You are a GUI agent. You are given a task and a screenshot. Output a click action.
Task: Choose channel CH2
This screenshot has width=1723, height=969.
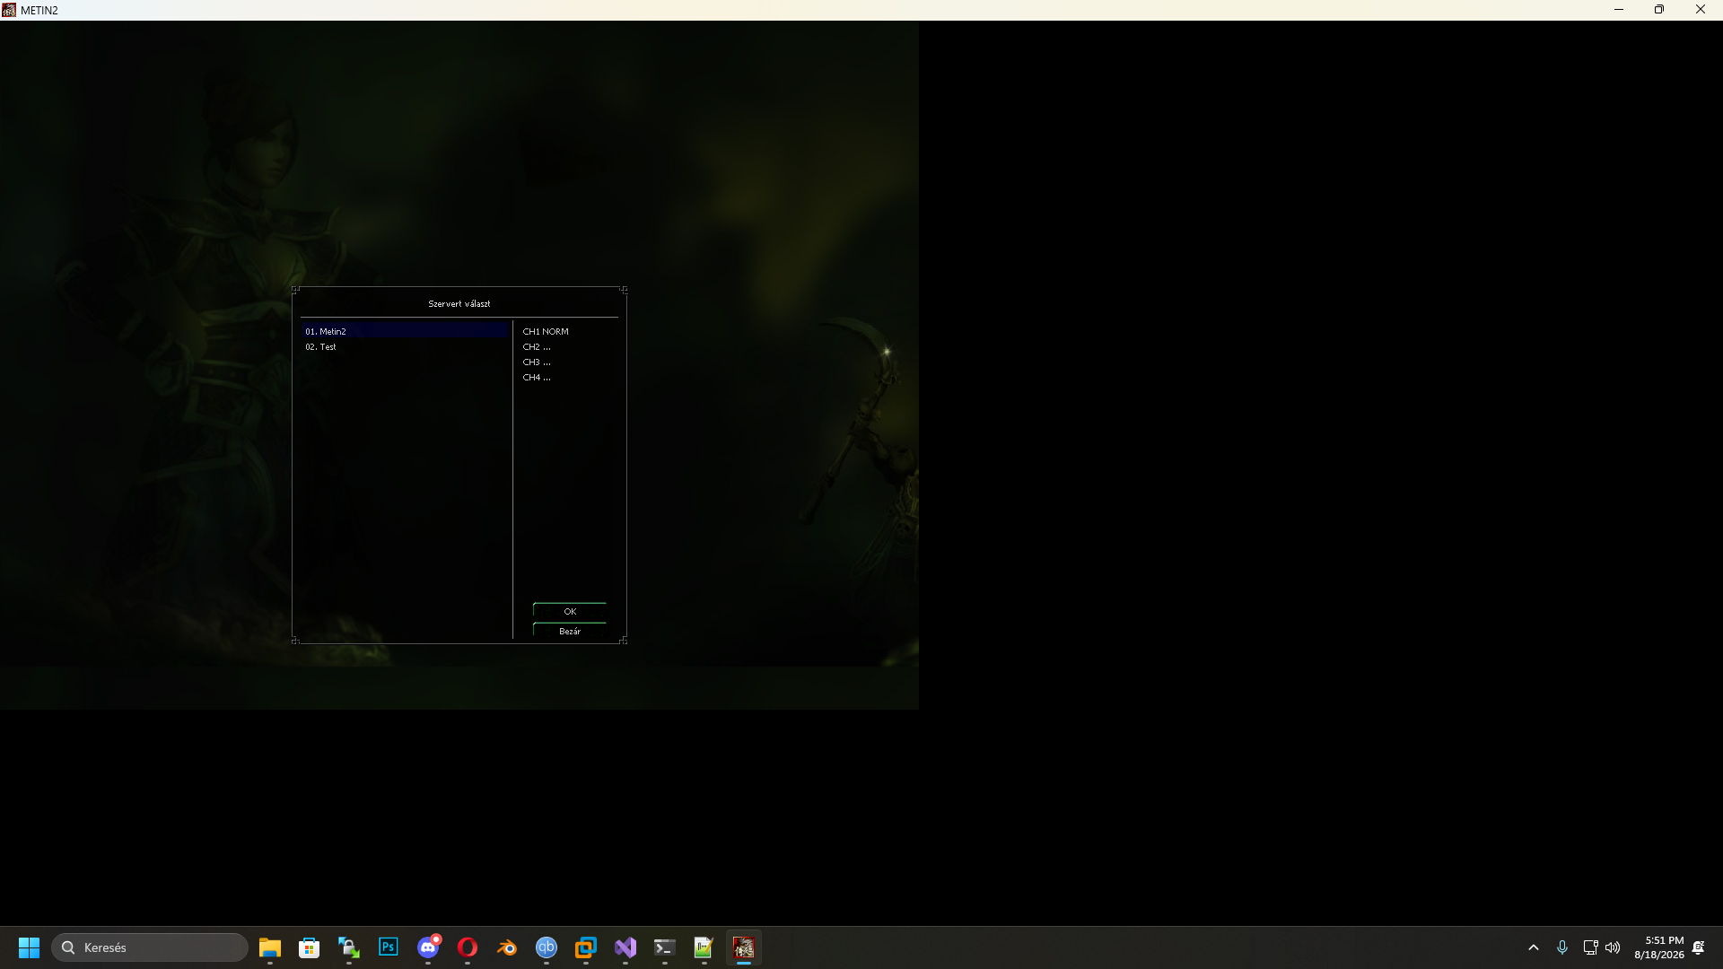537,346
